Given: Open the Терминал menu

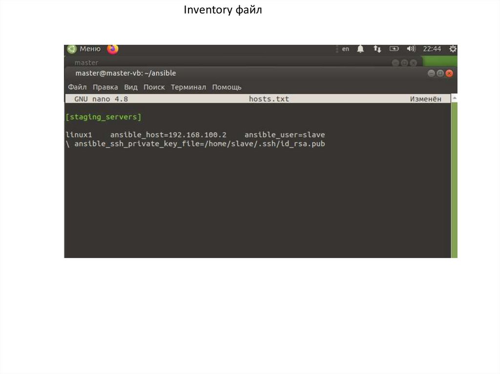Looking at the screenshot, I should [188, 87].
